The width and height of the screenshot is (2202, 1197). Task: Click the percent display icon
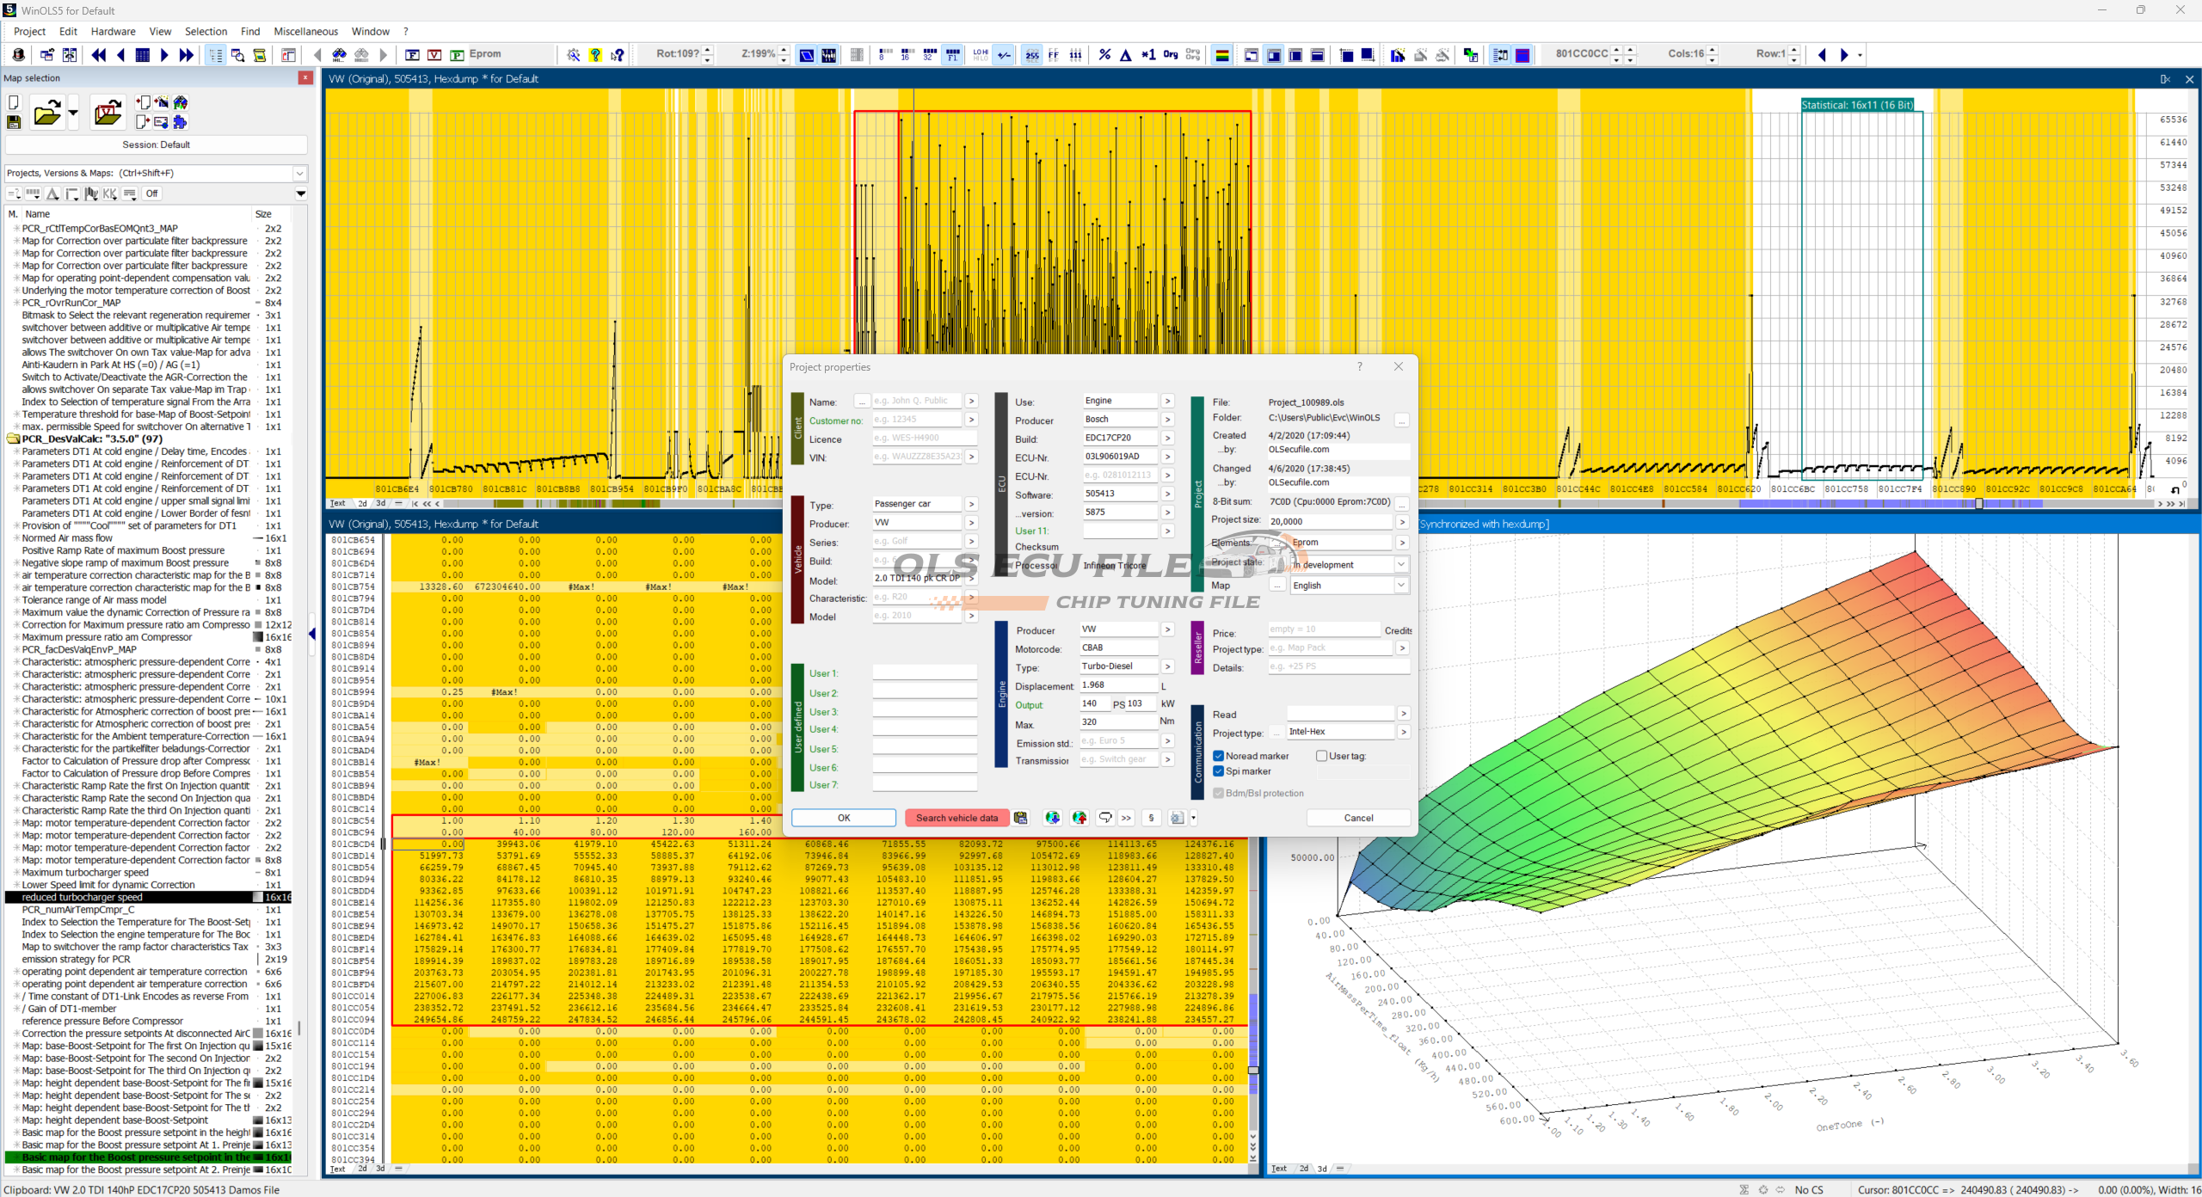point(1104,55)
